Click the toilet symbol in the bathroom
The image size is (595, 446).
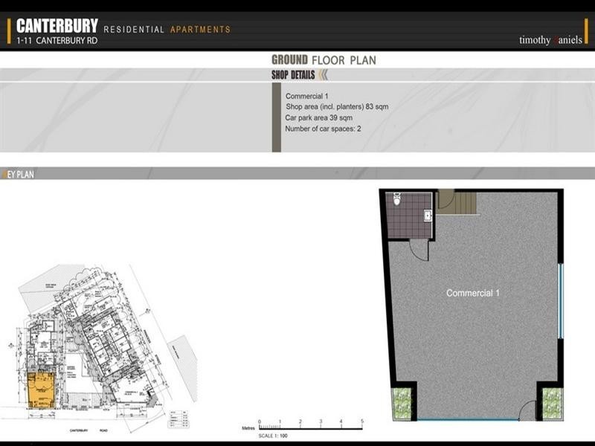coord(397,199)
